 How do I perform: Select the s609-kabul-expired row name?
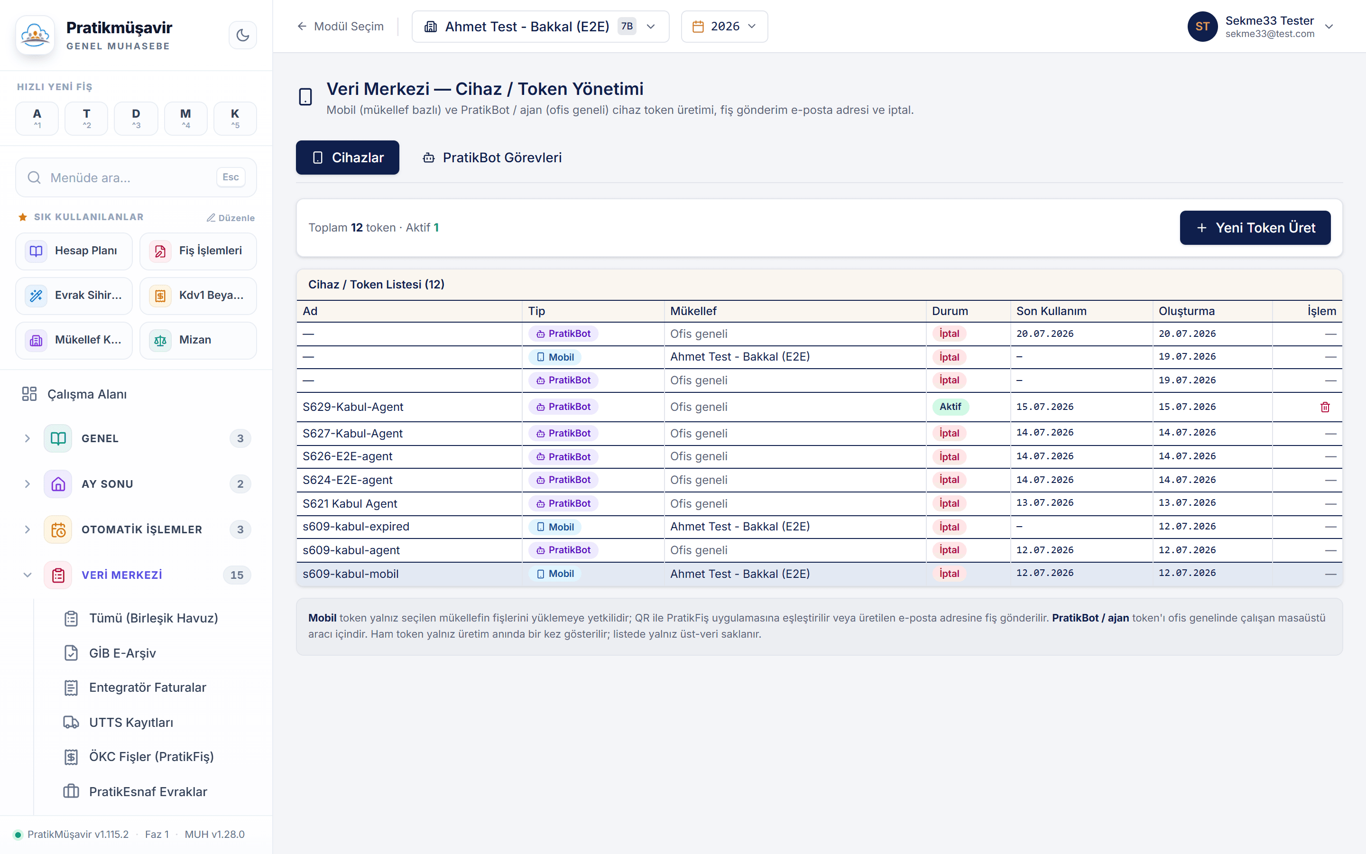(356, 527)
